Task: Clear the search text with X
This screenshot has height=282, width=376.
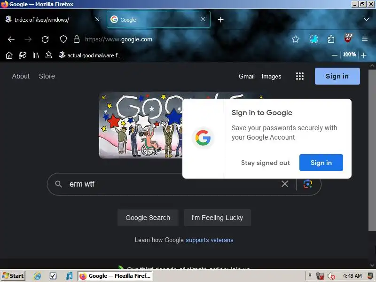Action: tap(285, 184)
